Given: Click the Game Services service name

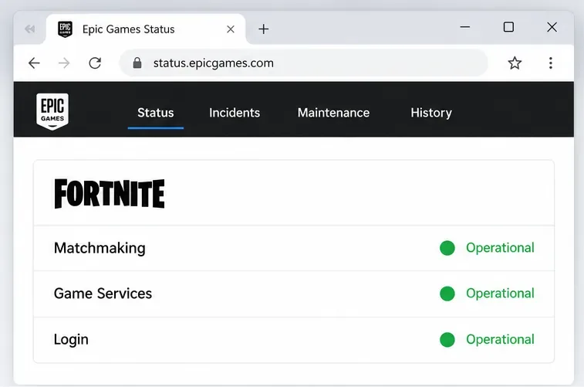Looking at the screenshot, I should coord(103,294).
